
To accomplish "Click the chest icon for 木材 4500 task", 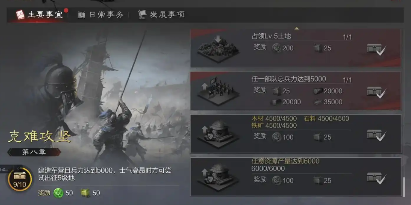I will (376, 135).
